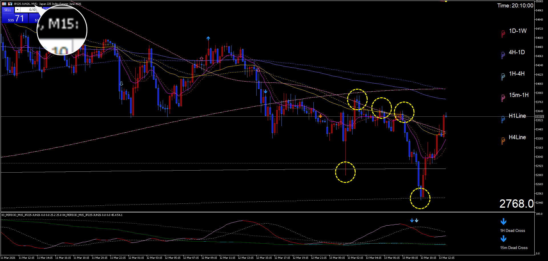Click the blue arrow above 1H Dead Cross
This screenshot has height=261, width=548.
pyautogui.click(x=503, y=222)
